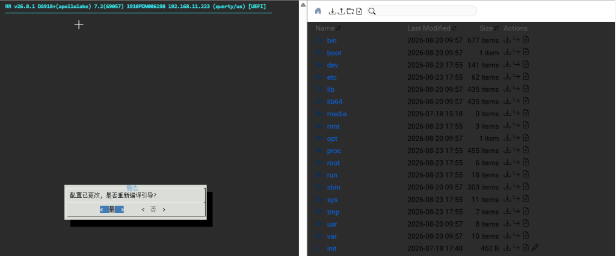Sort files by Last Modified column
This screenshot has height=256, width=616.
[432, 28]
